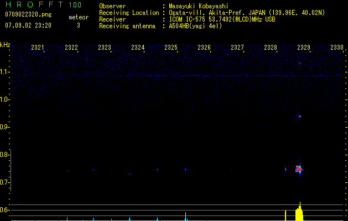The image size is (348, 221).
Task: Click the HROFFT 1.0.0 title text
Action: (43, 4)
